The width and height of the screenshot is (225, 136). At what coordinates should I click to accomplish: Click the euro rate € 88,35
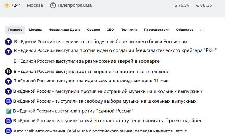pos(204,5)
